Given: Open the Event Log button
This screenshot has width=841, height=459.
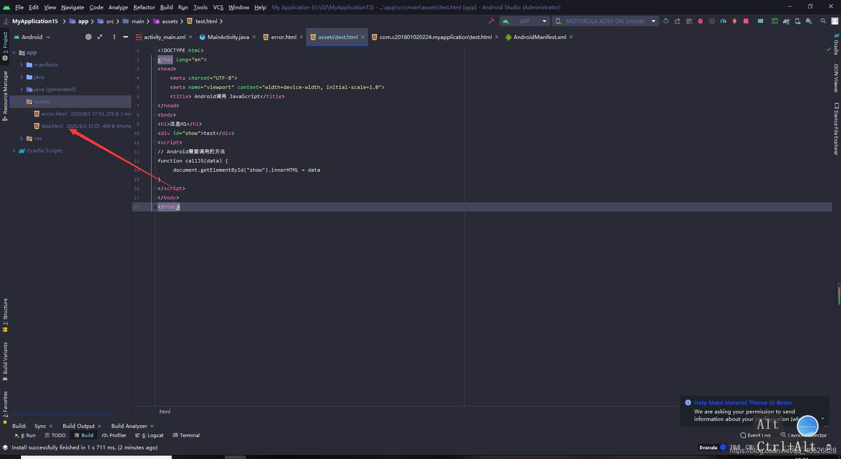Looking at the screenshot, I should pyautogui.click(x=756, y=435).
